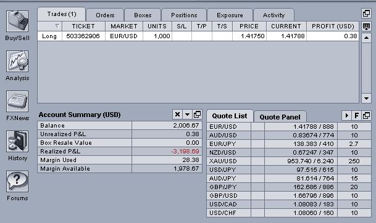Sort trades by PROFIT (USD) column header
The height and width of the screenshot is (223, 376).
pyautogui.click(x=333, y=26)
